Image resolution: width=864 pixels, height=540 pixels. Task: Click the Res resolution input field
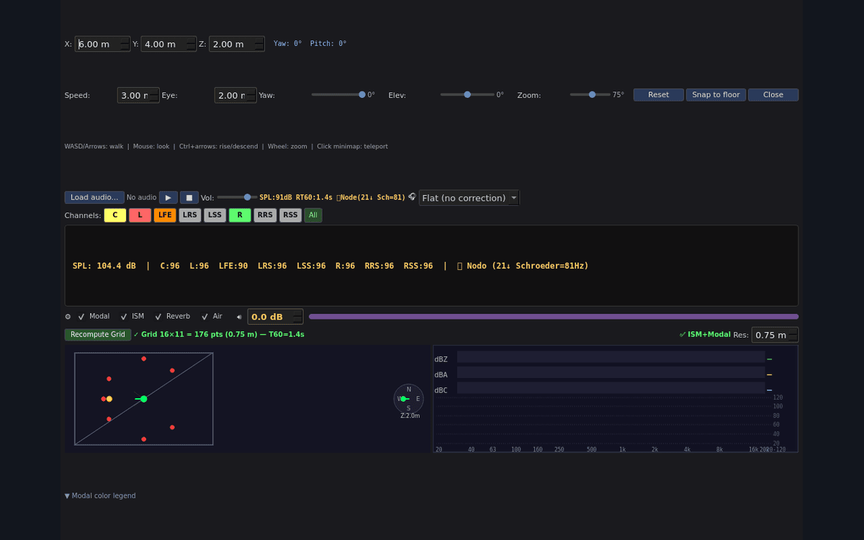point(775,335)
